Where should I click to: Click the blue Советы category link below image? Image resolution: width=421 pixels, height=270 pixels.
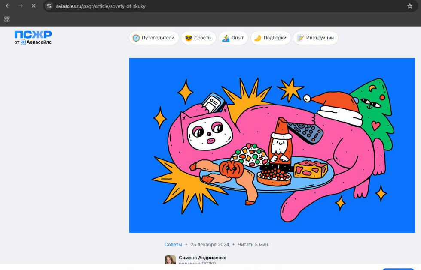tap(173, 244)
